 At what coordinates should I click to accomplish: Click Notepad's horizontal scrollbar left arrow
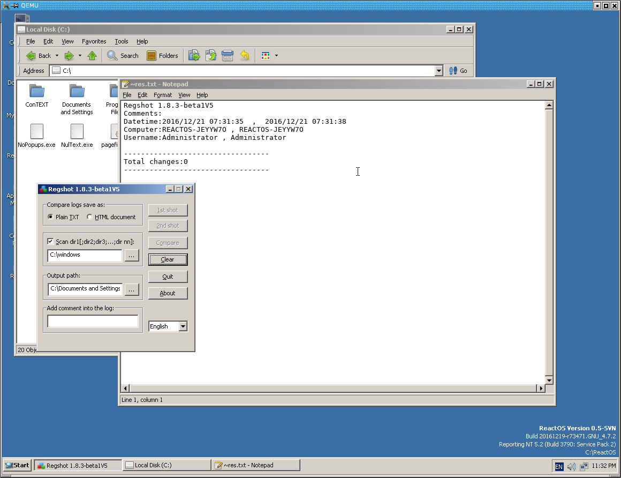126,389
